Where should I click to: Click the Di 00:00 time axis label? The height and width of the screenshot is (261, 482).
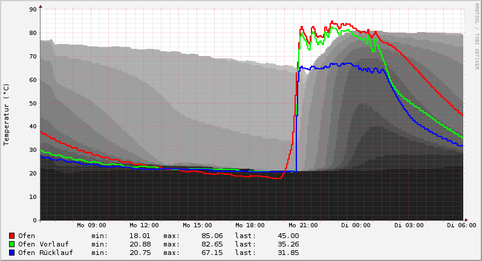(356, 225)
